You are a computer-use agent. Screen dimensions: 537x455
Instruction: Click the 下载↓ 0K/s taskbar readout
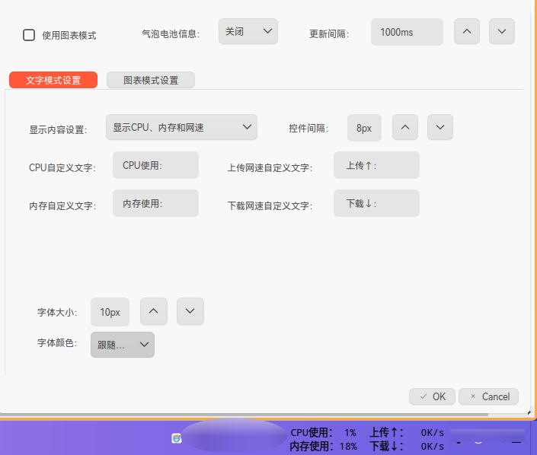(x=407, y=447)
